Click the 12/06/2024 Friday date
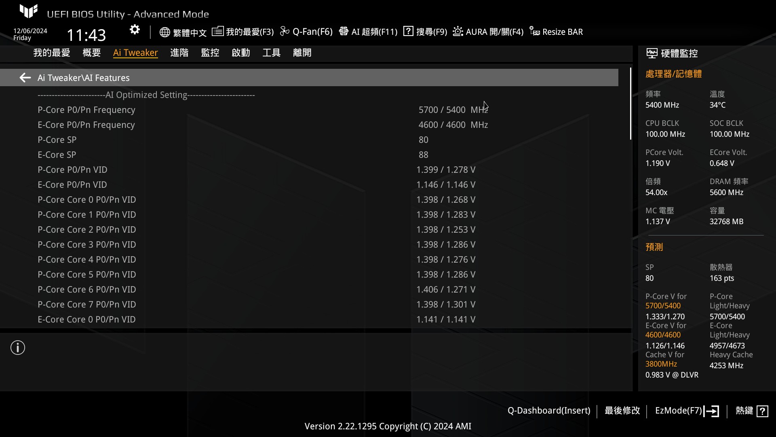The height and width of the screenshot is (437, 776). tap(30, 34)
